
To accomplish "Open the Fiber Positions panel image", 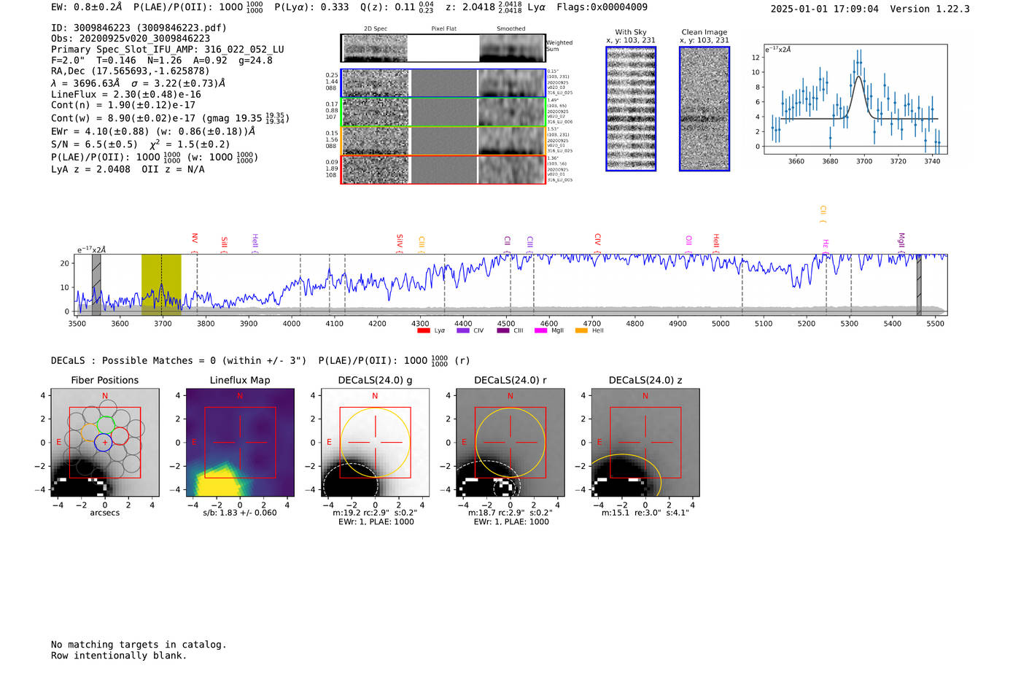I will [x=105, y=443].
